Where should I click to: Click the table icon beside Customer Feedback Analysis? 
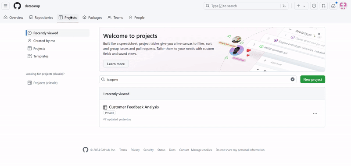(x=105, y=107)
